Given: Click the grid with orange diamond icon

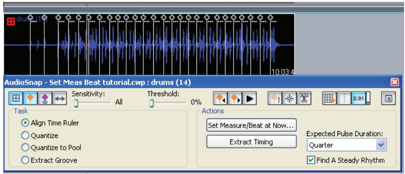Looking at the screenshot, I should [x=329, y=98].
